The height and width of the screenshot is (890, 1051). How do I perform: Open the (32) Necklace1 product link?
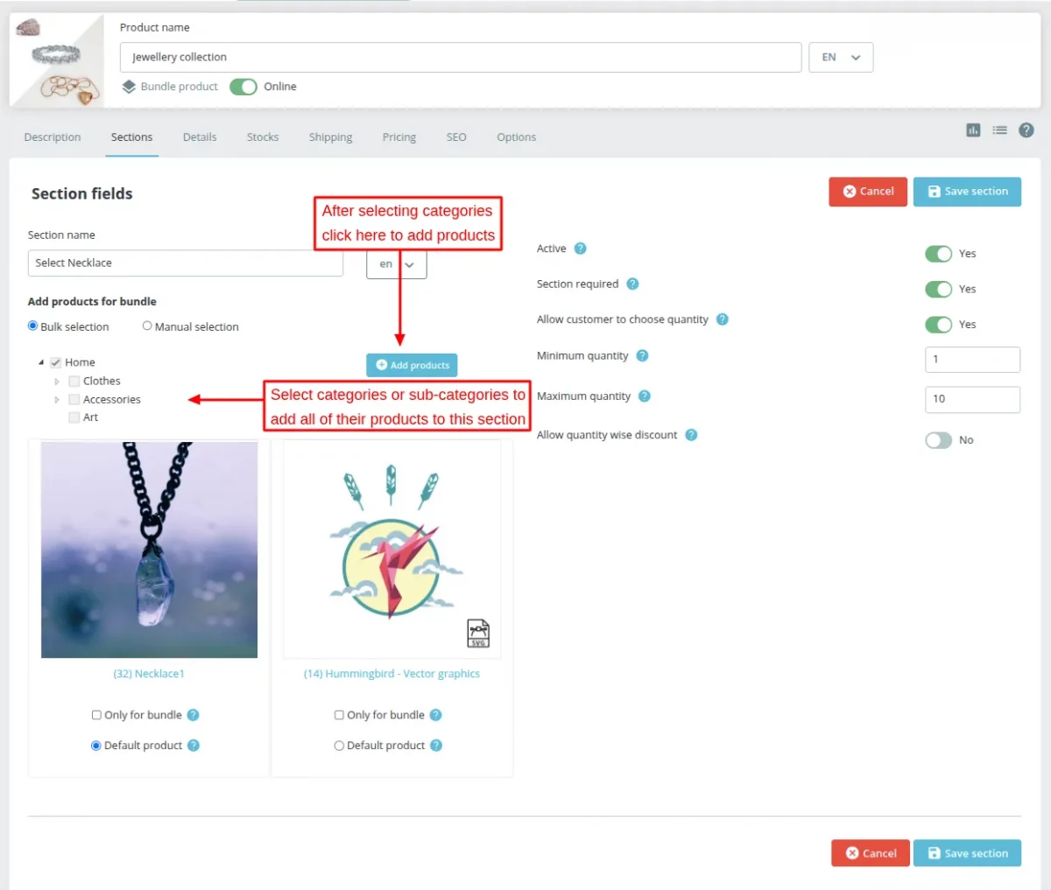[149, 674]
